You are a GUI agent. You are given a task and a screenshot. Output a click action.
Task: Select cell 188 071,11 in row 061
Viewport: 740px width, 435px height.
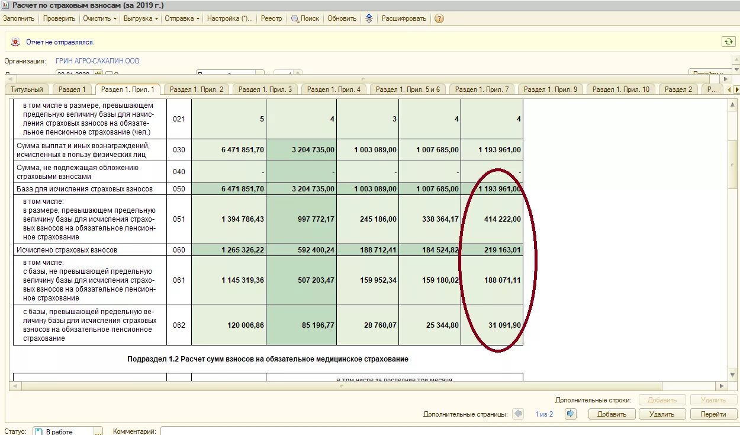coord(492,280)
